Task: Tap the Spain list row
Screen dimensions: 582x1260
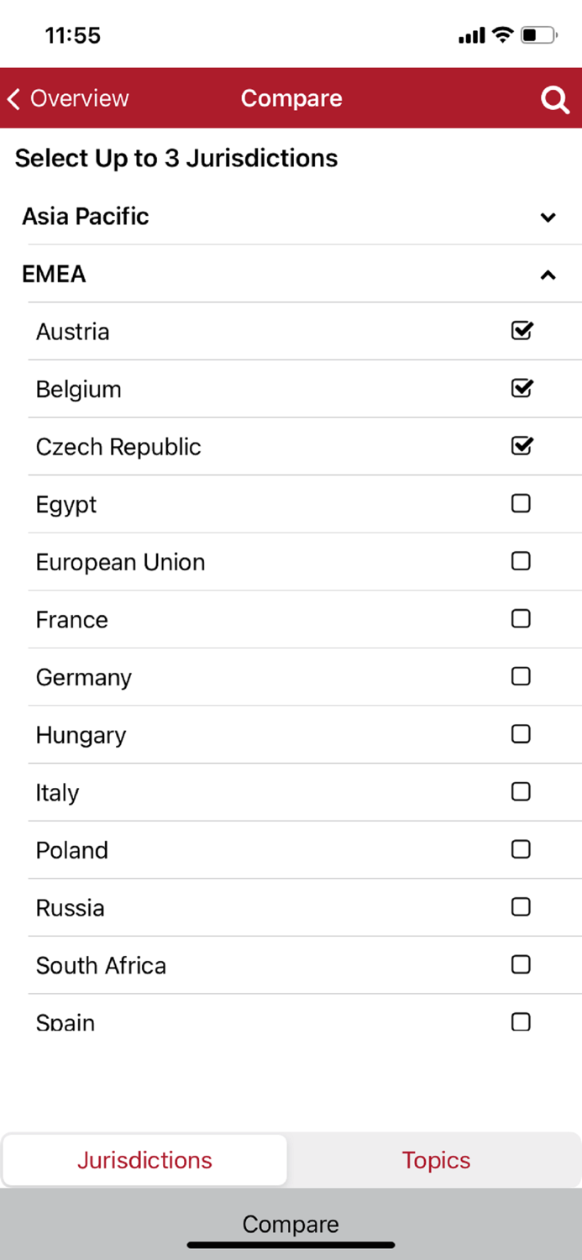Action: click(x=252, y=1021)
